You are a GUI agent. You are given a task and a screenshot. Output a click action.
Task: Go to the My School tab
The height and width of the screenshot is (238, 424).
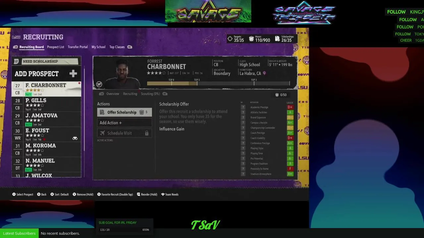(98, 47)
